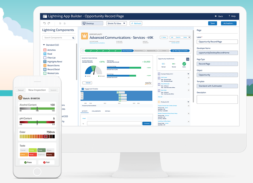Open the Shrink To View dropdown
The height and width of the screenshot is (183, 253).
pyautogui.click(x=116, y=23)
